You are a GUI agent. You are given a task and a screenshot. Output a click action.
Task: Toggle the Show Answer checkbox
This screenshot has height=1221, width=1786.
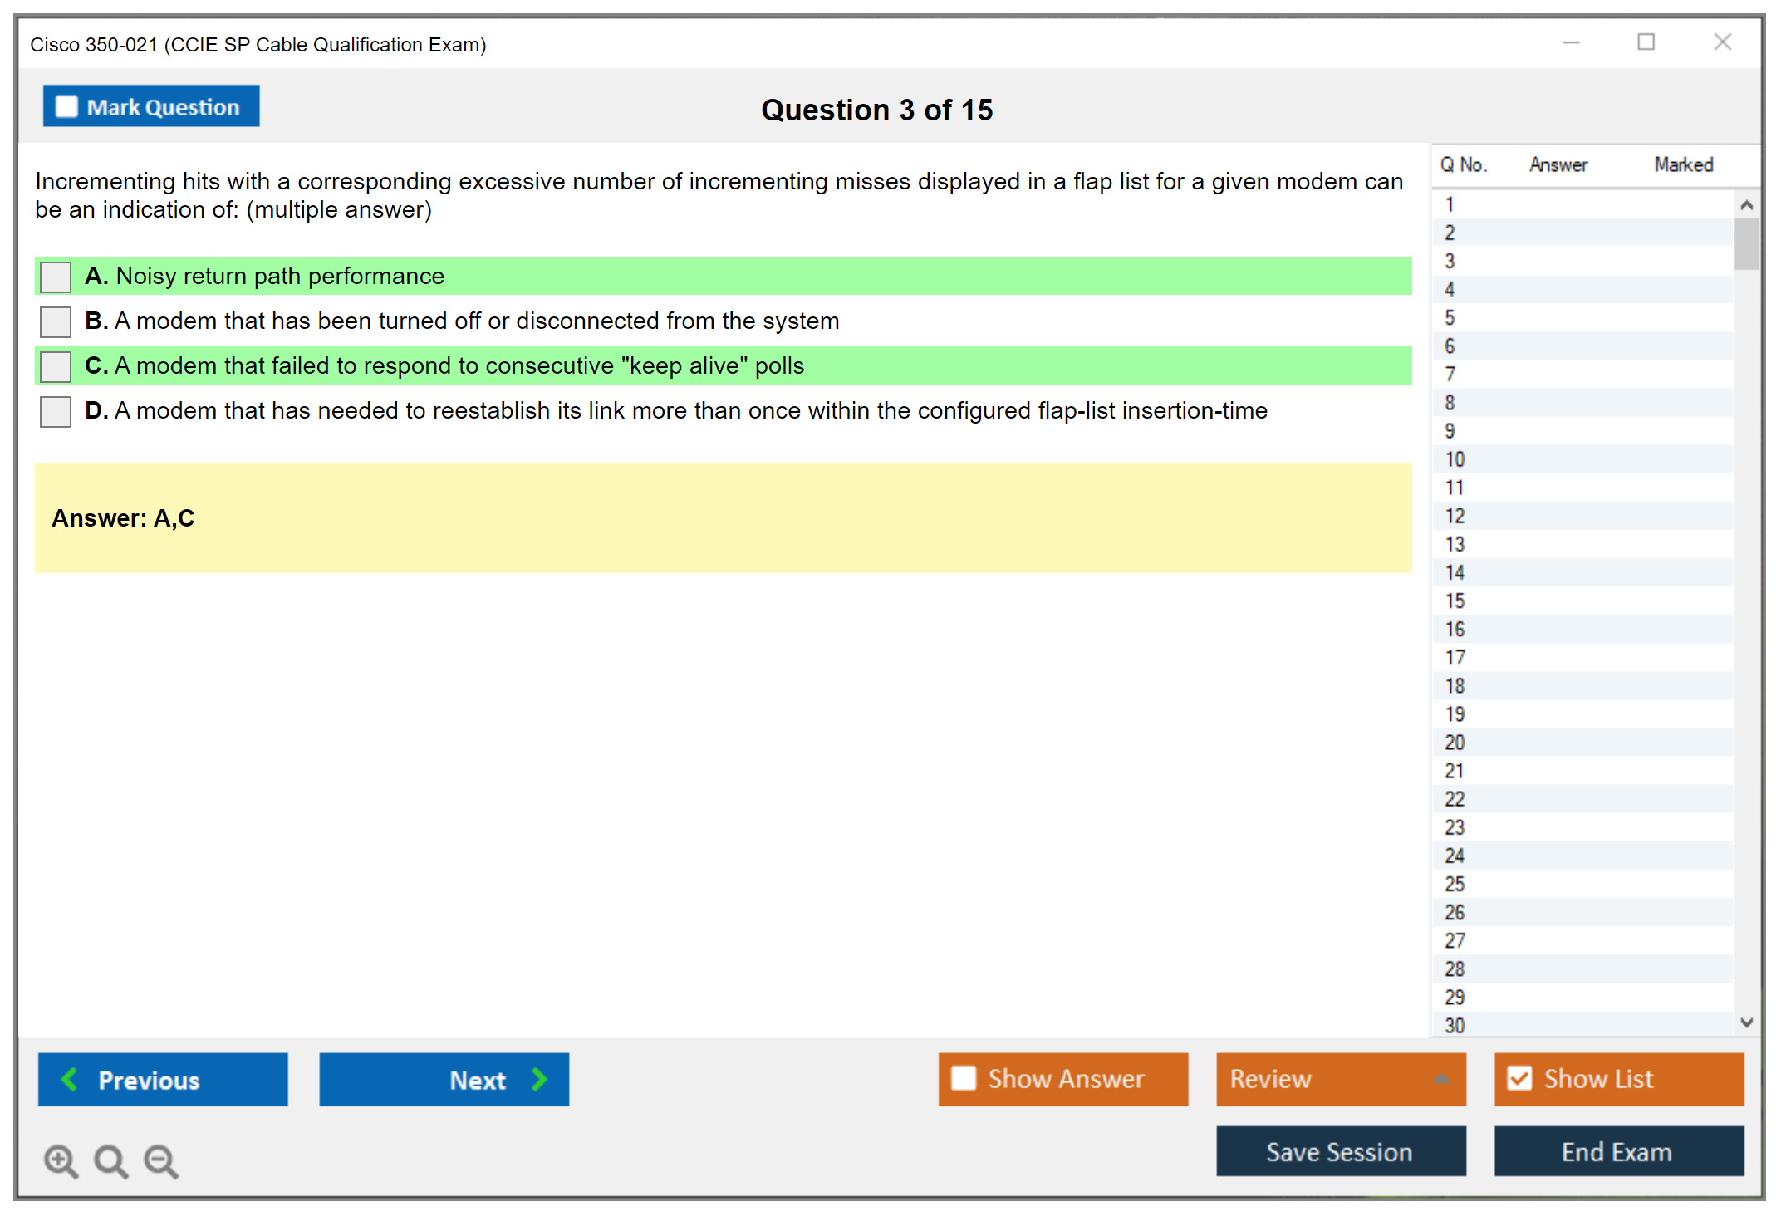pos(964,1078)
